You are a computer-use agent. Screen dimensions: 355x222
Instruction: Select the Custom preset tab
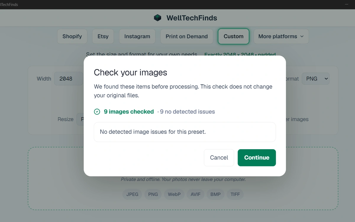tap(234, 36)
